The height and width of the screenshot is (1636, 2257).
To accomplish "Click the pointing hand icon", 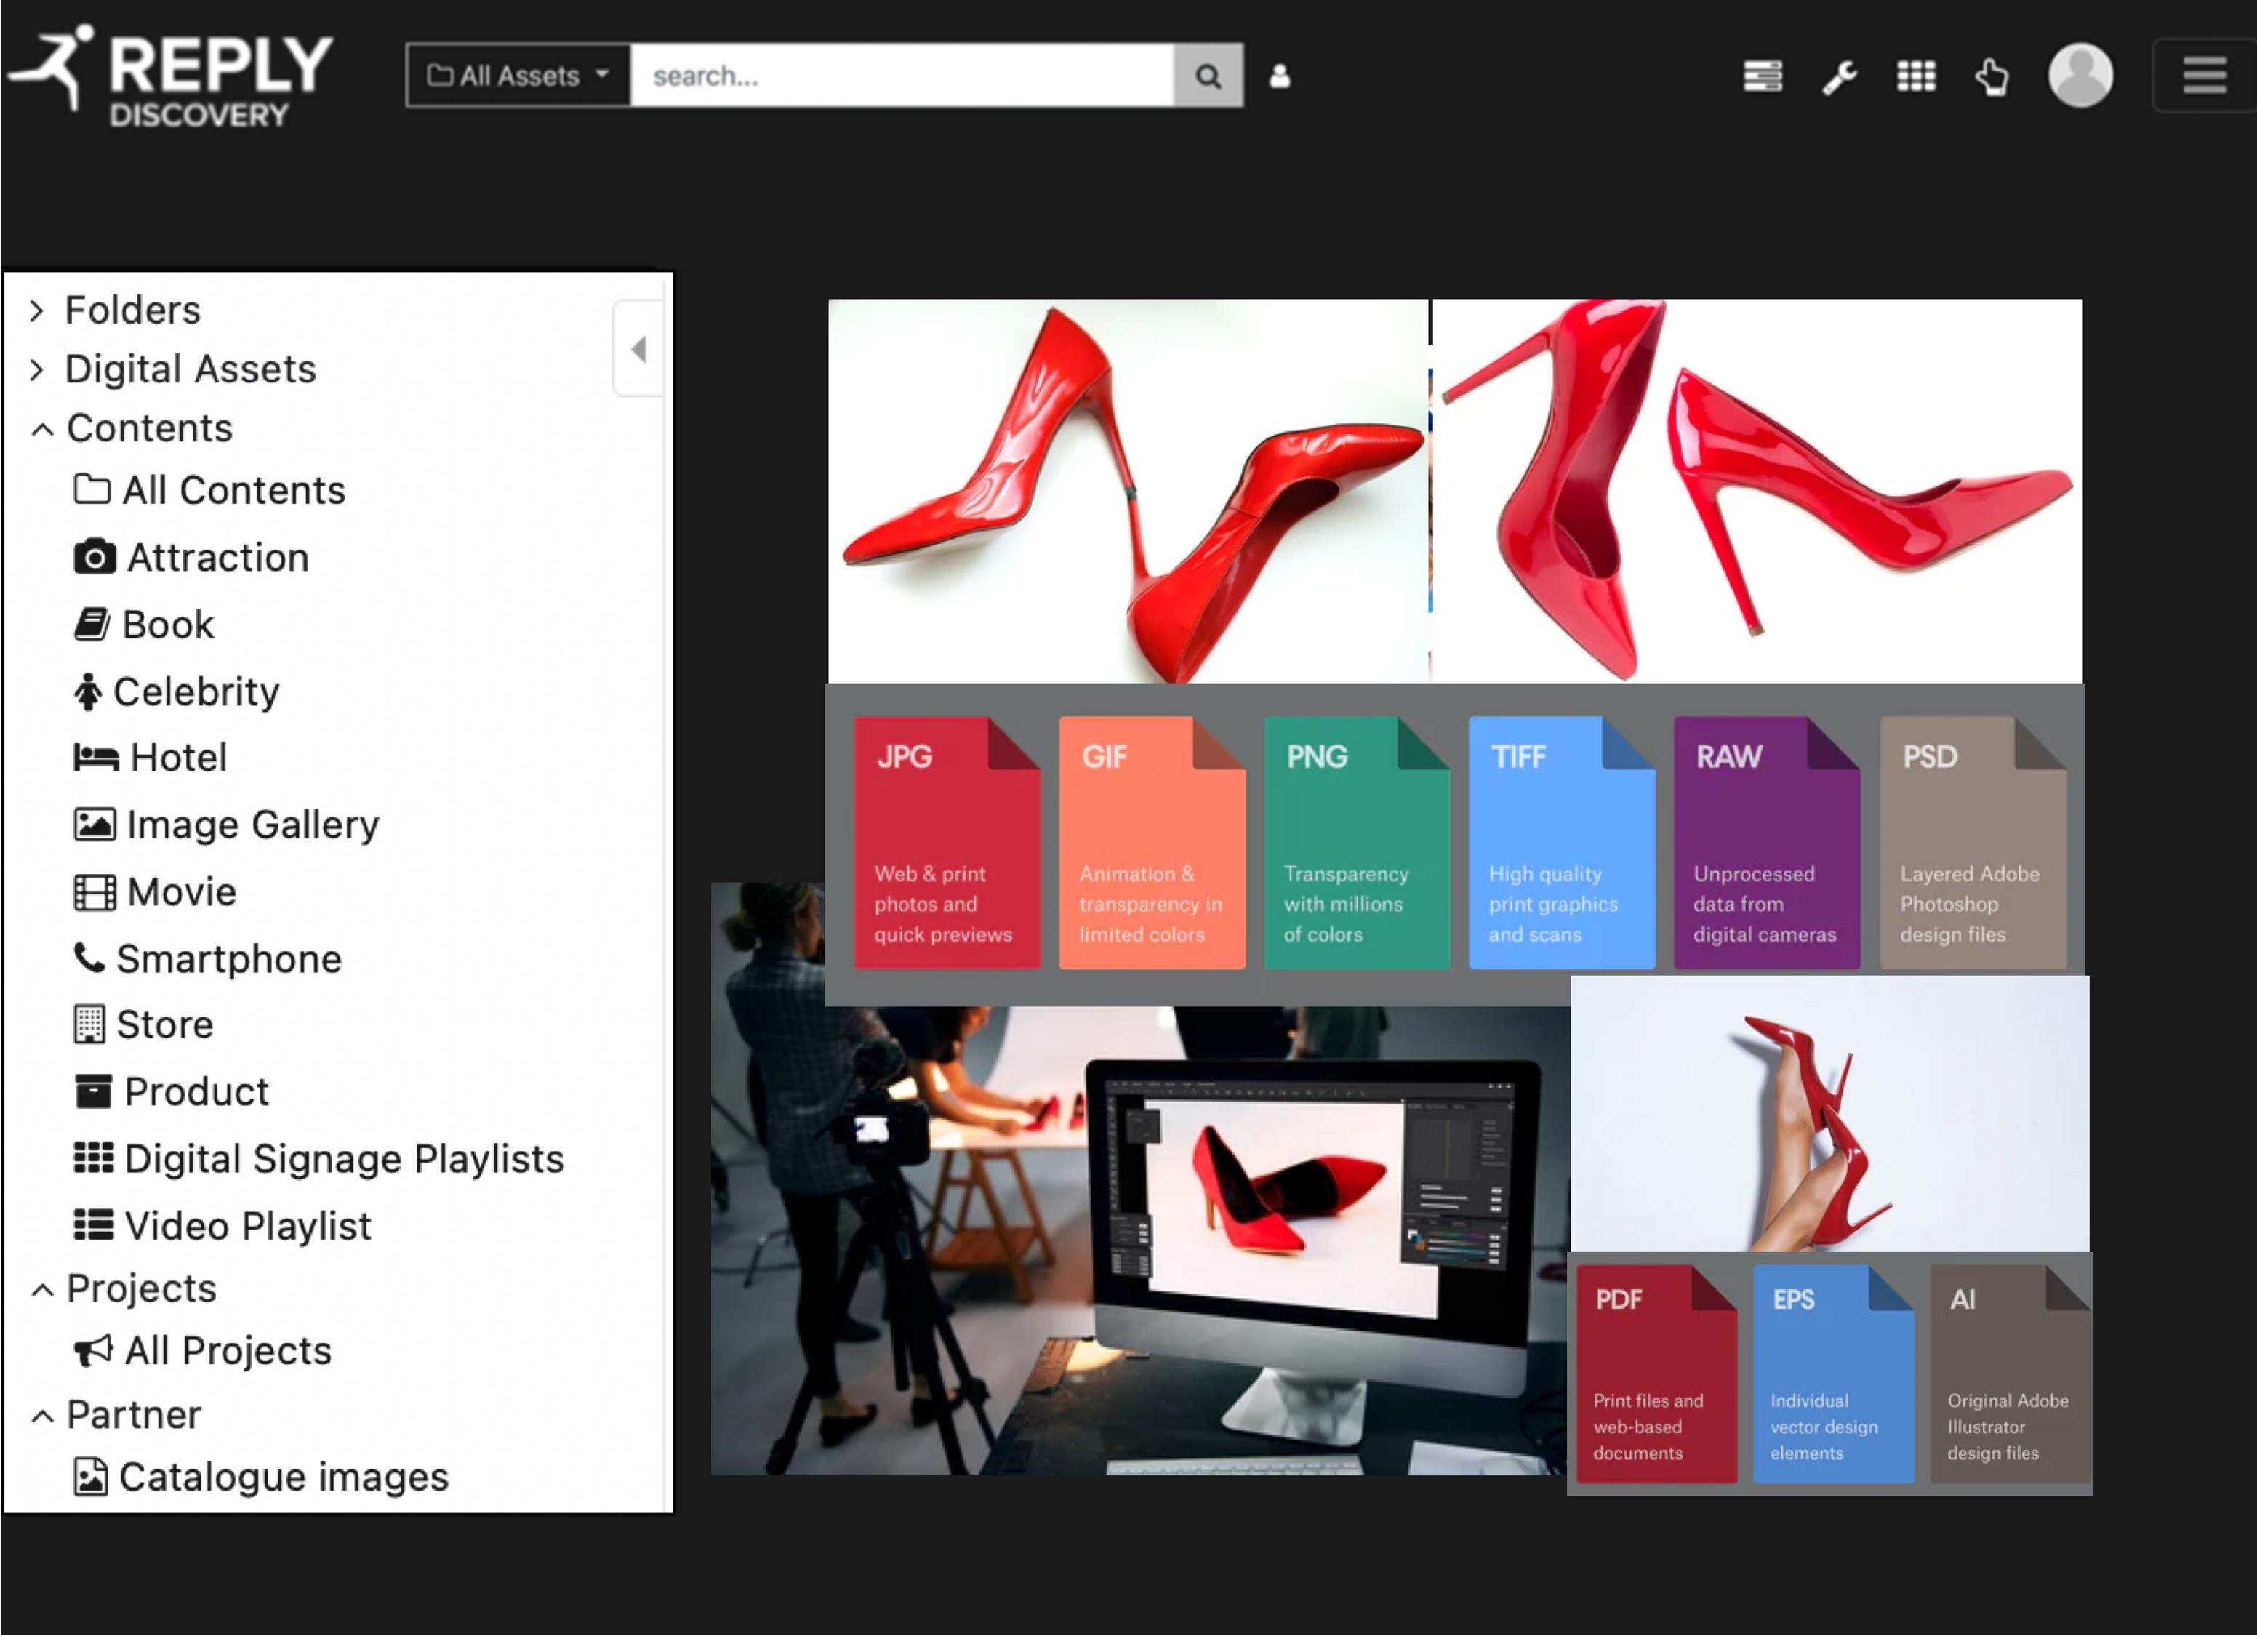I will click(1992, 76).
